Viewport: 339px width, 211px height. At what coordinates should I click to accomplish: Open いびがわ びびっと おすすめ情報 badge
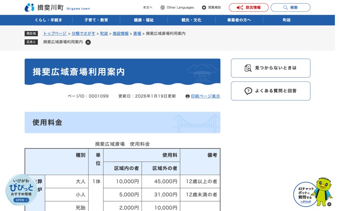tap(22, 190)
